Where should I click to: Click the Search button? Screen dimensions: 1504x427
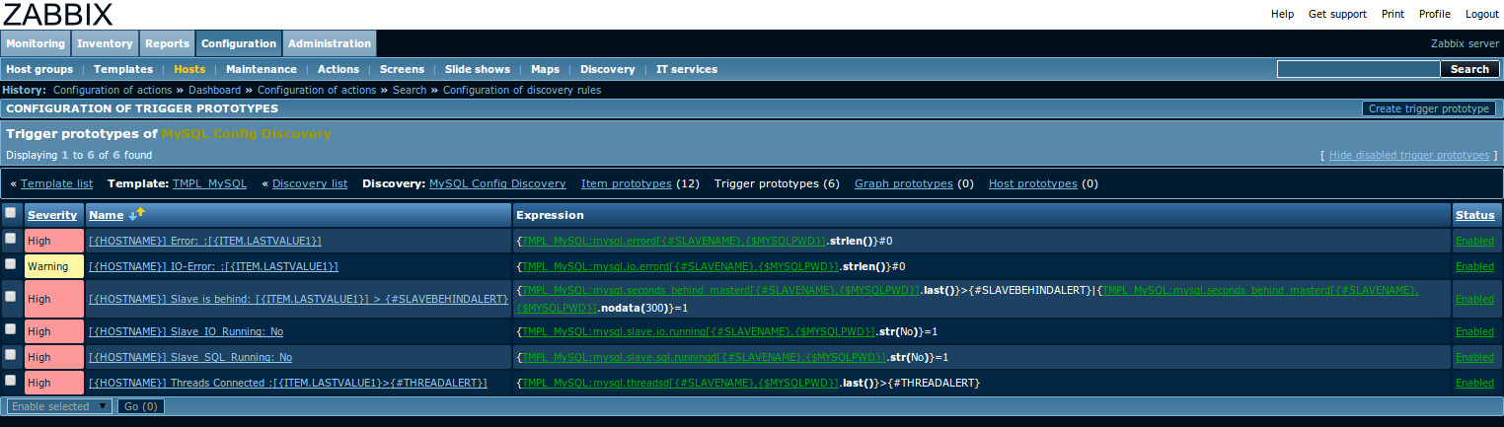tap(1469, 69)
